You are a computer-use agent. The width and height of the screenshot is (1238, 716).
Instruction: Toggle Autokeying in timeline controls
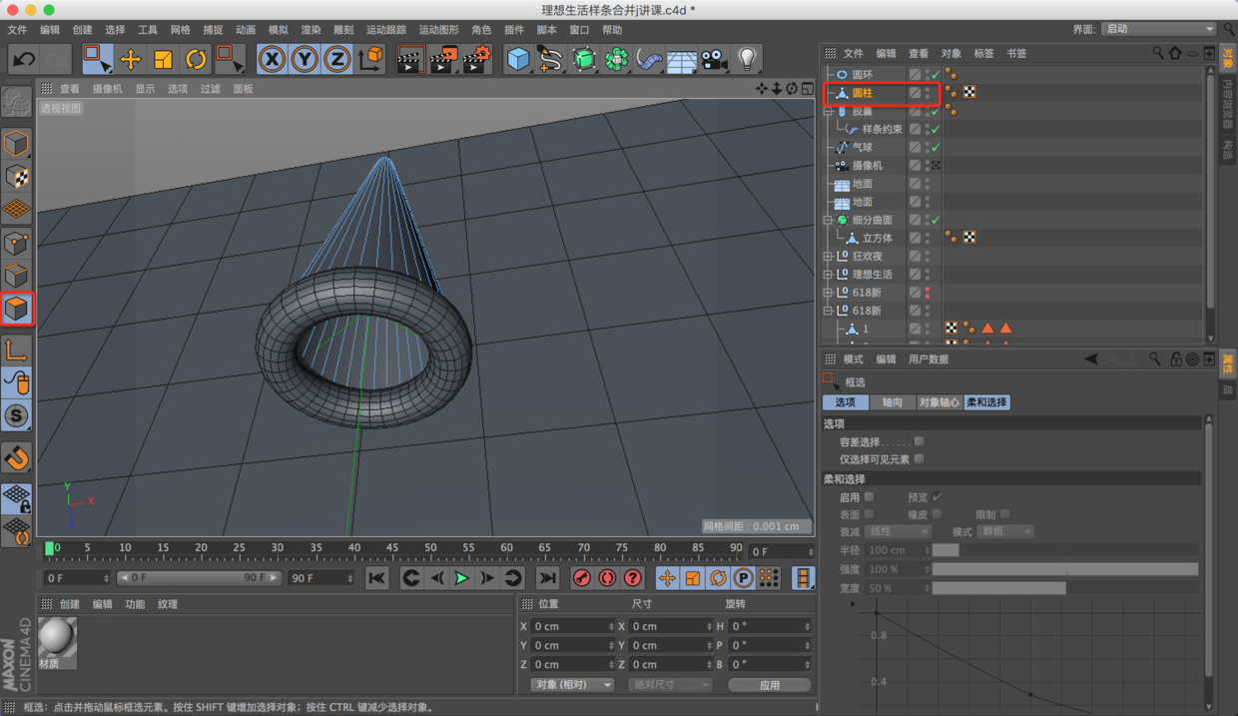click(607, 578)
